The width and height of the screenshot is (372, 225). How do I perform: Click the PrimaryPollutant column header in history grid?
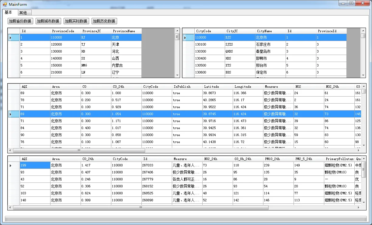coord(339,159)
